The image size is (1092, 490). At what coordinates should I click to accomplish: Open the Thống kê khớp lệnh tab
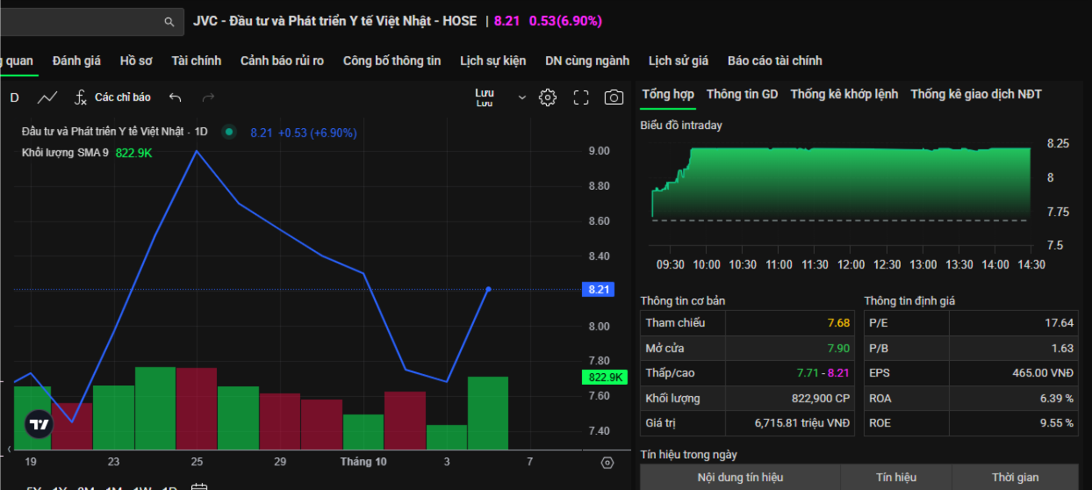coord(844,94)
